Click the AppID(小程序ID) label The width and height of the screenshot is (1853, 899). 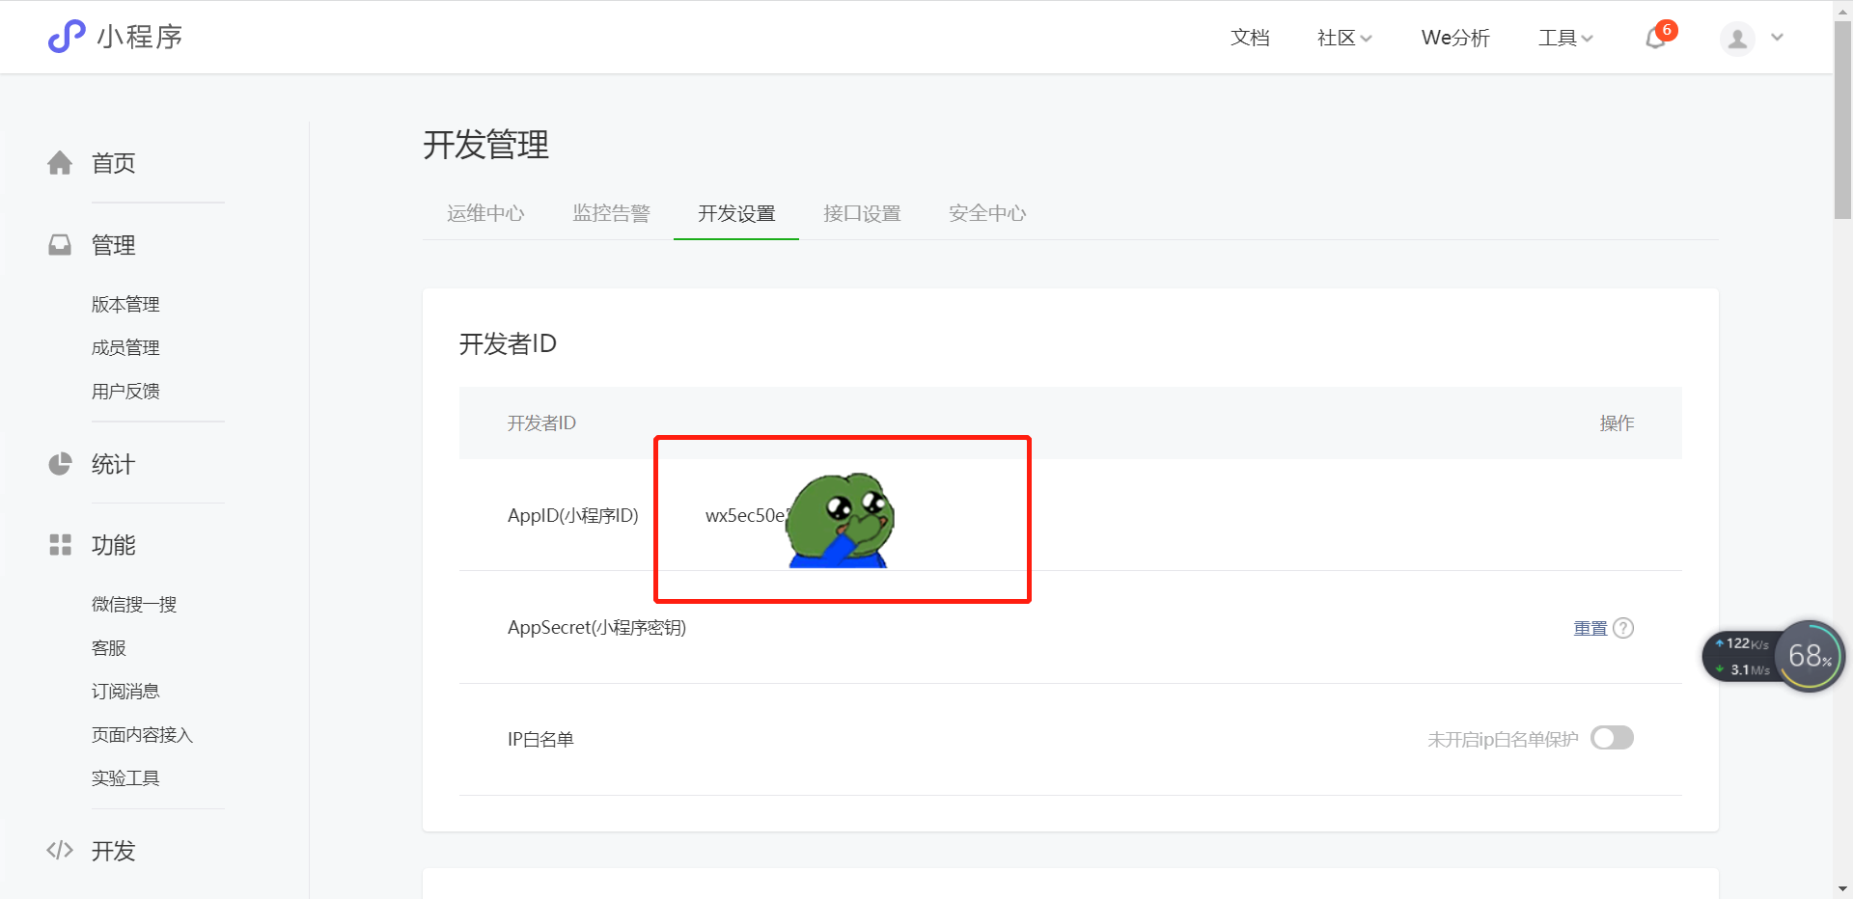573,515
